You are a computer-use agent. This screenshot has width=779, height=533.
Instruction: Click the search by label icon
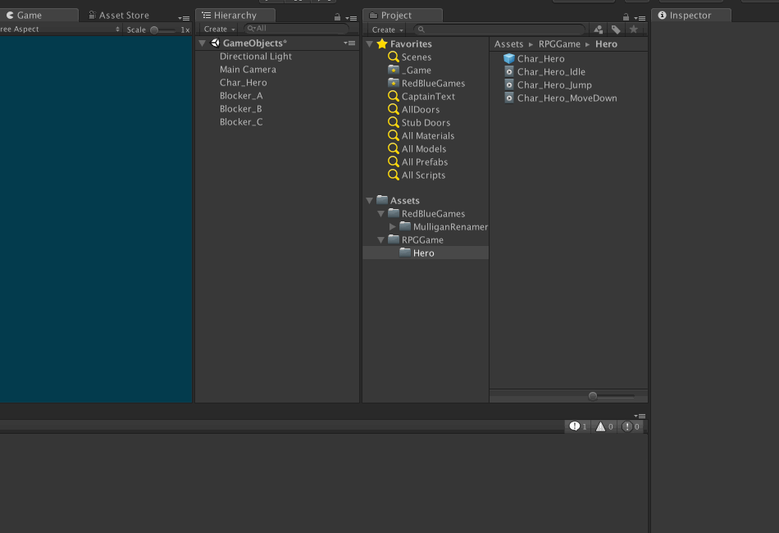pyautogui.click(x=616, y=28)
